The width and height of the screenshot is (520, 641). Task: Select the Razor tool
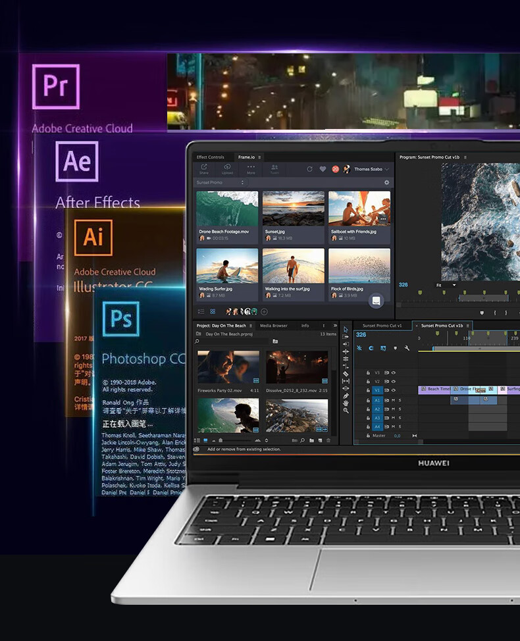346,374
